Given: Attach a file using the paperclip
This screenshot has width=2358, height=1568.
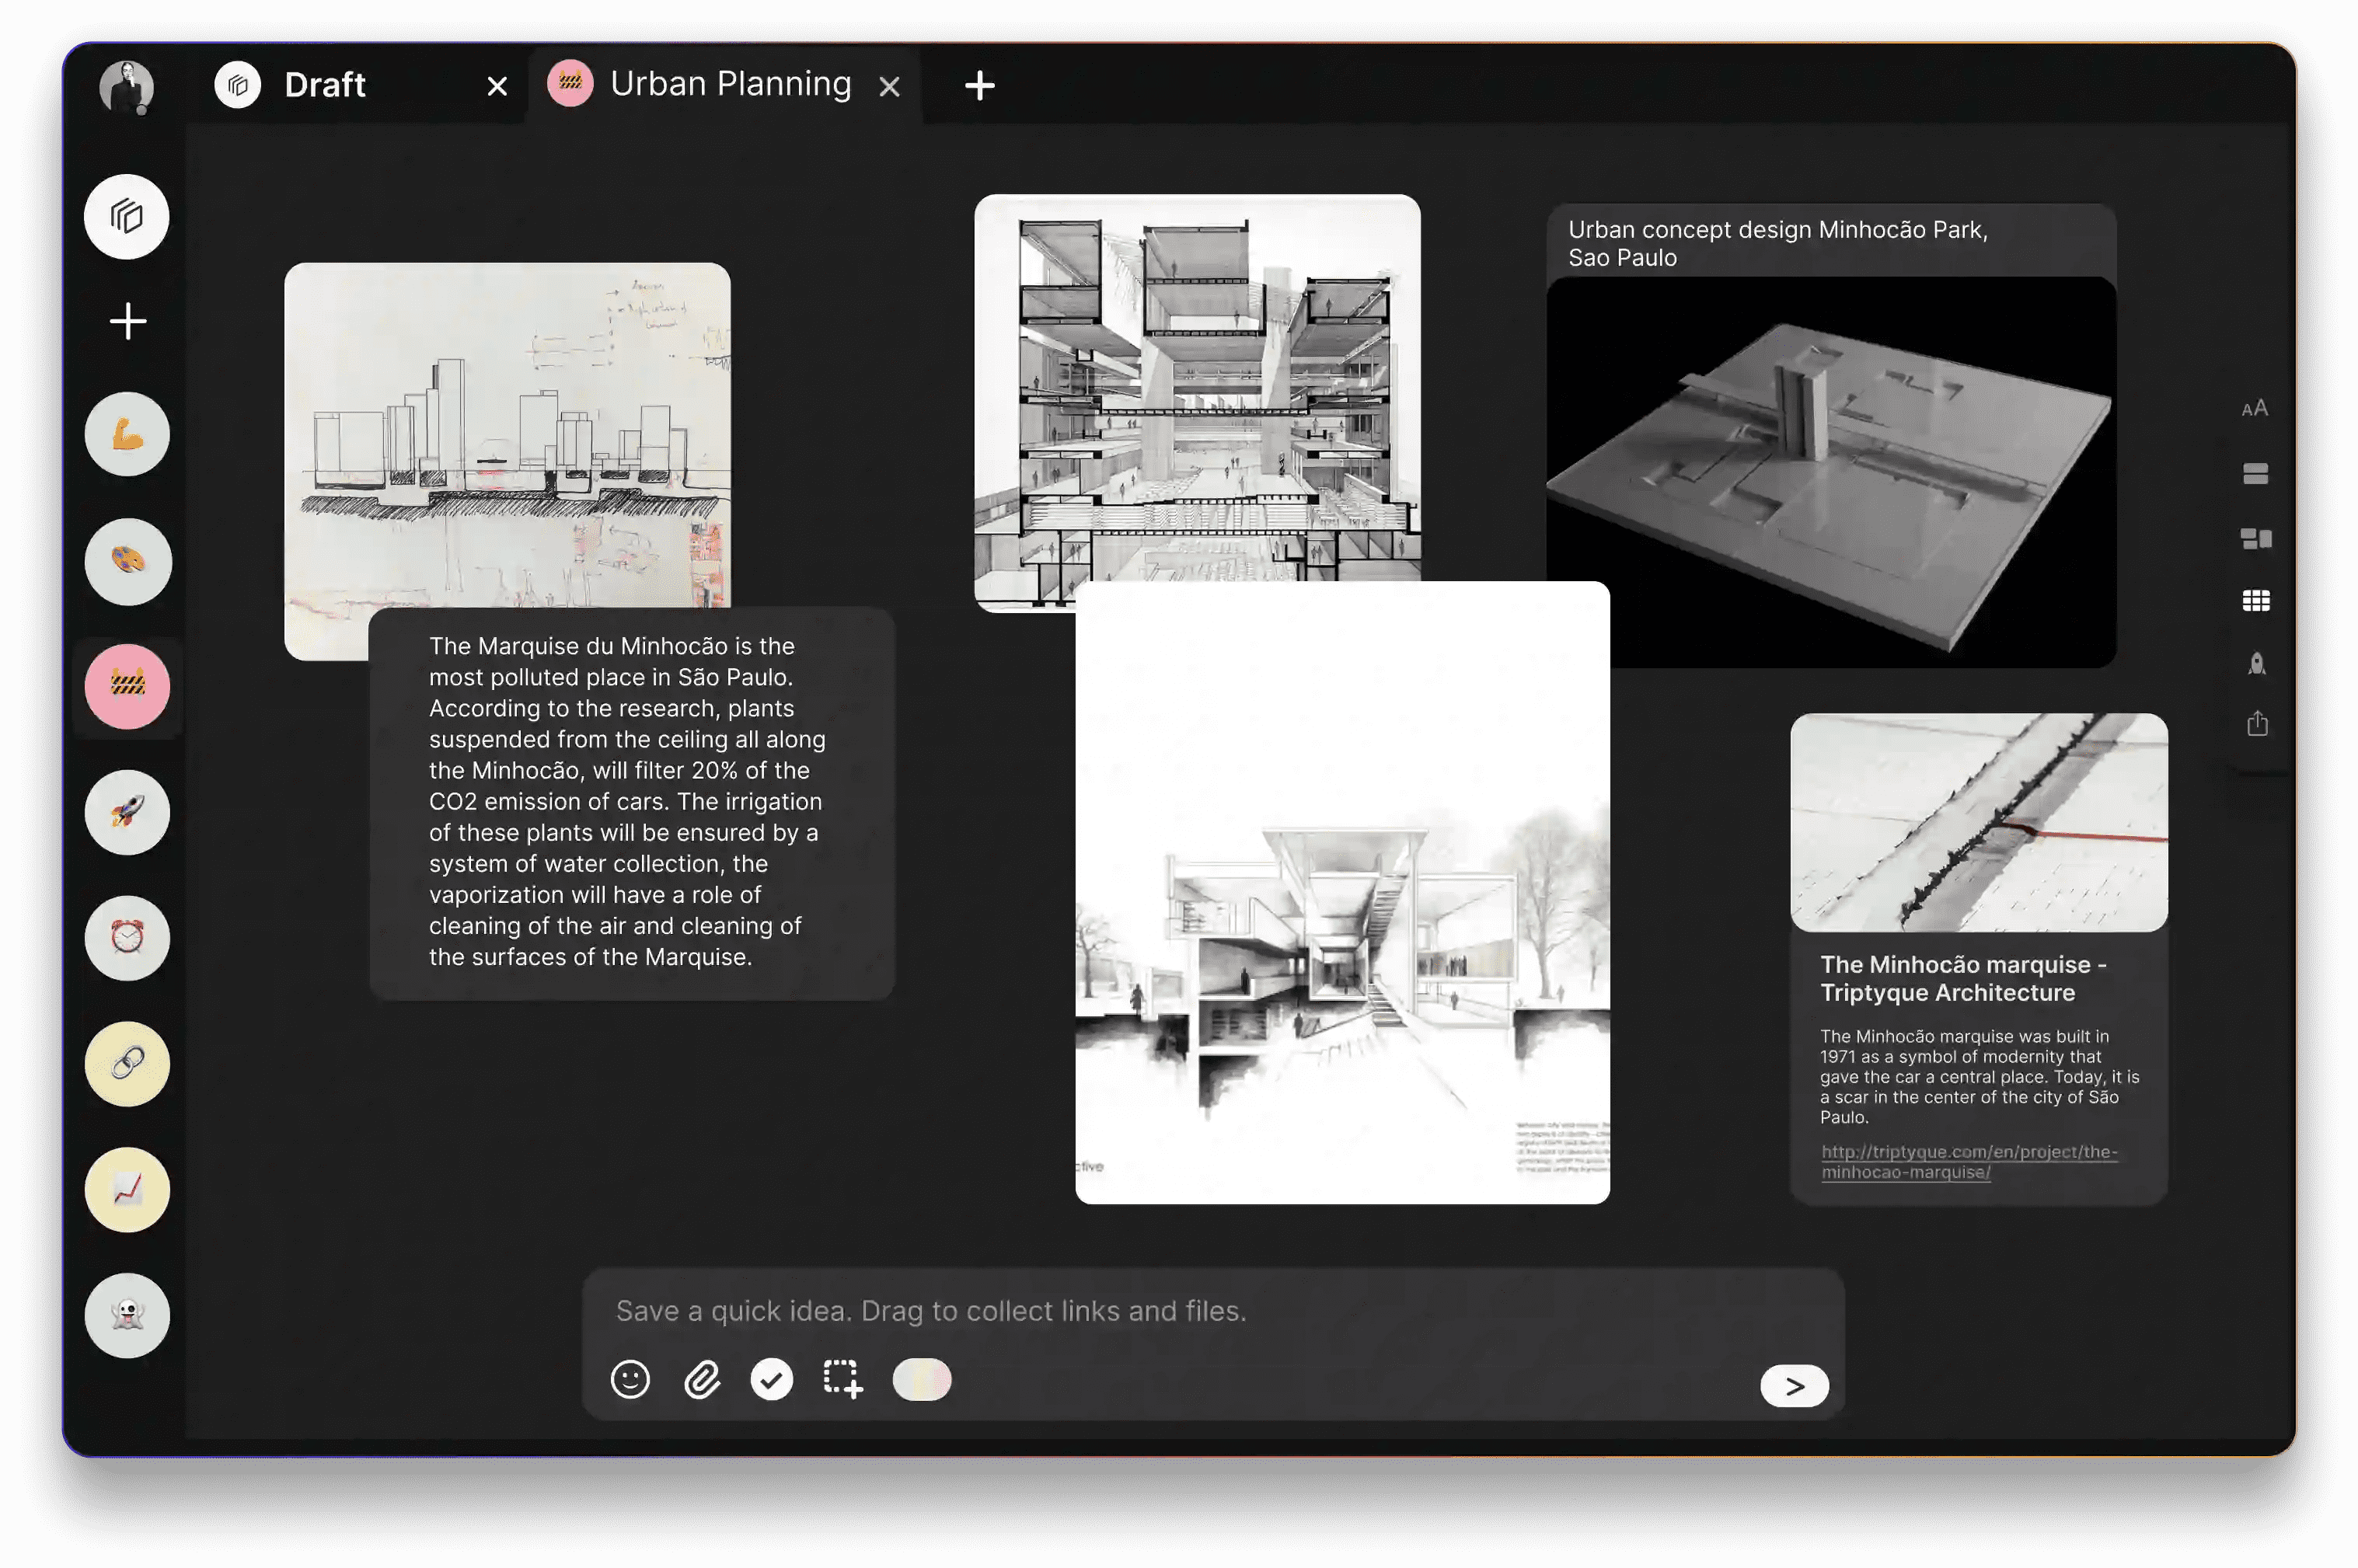Looking at the screenshot, I should click(x=702, y=1379).
